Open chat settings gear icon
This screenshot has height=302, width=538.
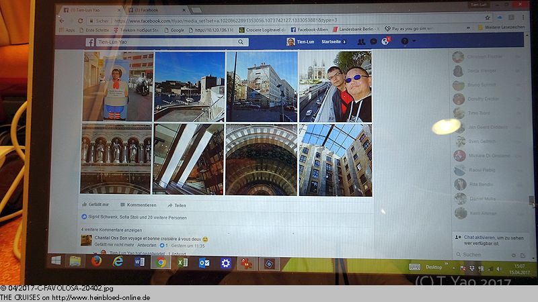[x=514, y=256]
